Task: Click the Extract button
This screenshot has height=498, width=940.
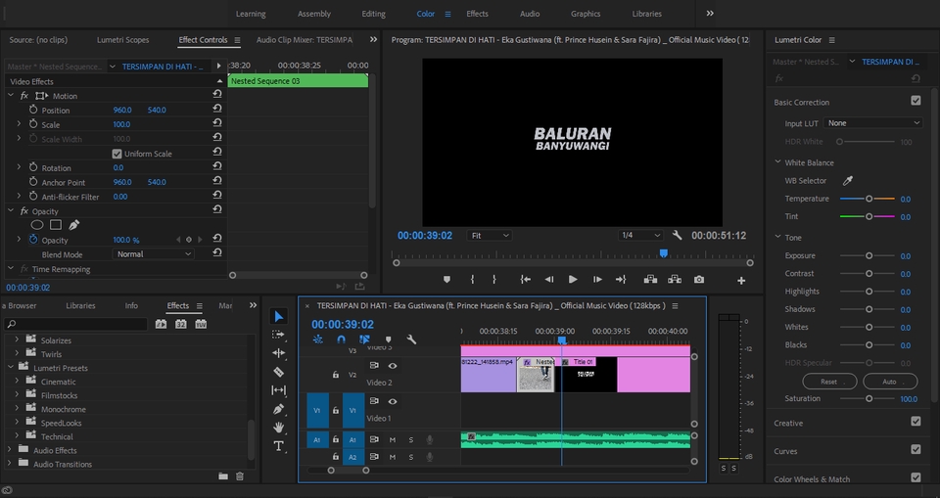Action: (x=675, y=279)
